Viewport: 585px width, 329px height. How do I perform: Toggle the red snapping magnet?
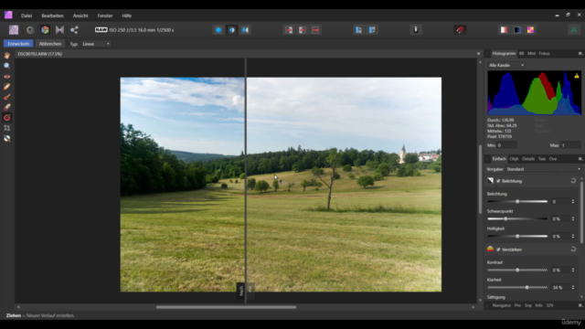460,30
